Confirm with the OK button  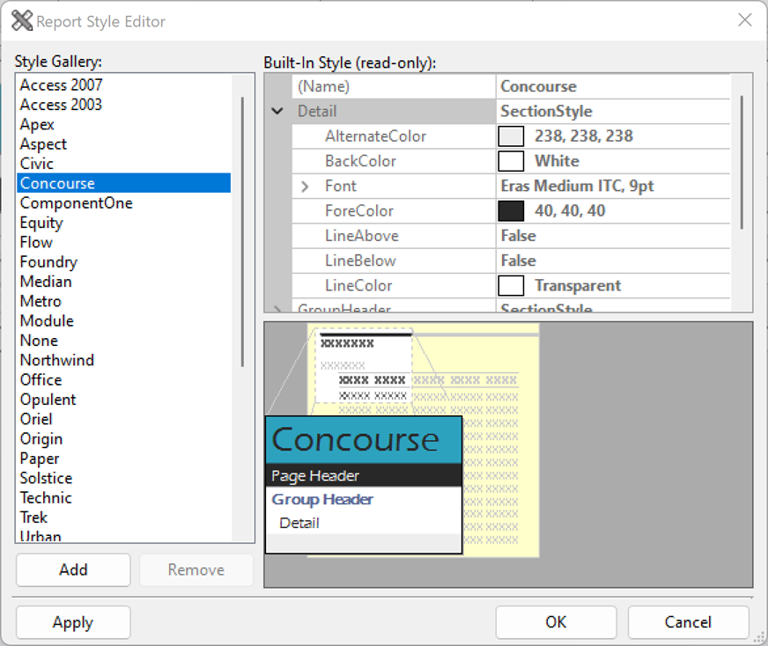556,622
